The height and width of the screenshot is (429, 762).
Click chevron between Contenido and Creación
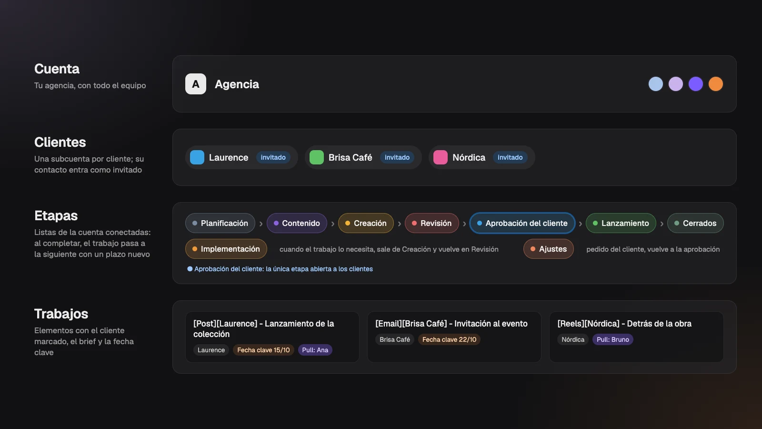333,224
